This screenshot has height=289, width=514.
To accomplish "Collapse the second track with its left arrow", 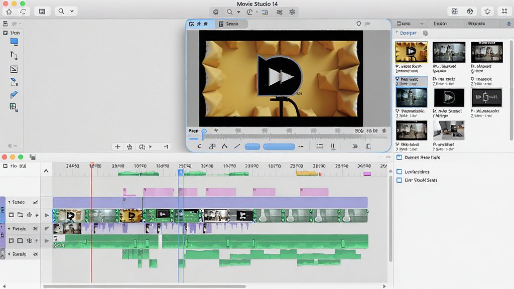I will pyautogui.click(x=9, y=229).
